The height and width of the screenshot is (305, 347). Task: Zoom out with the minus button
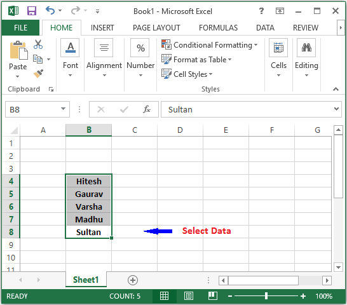pos(230,296)
